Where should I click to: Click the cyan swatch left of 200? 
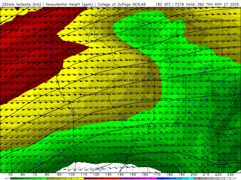pyautogui.click(x=191, y=178)
